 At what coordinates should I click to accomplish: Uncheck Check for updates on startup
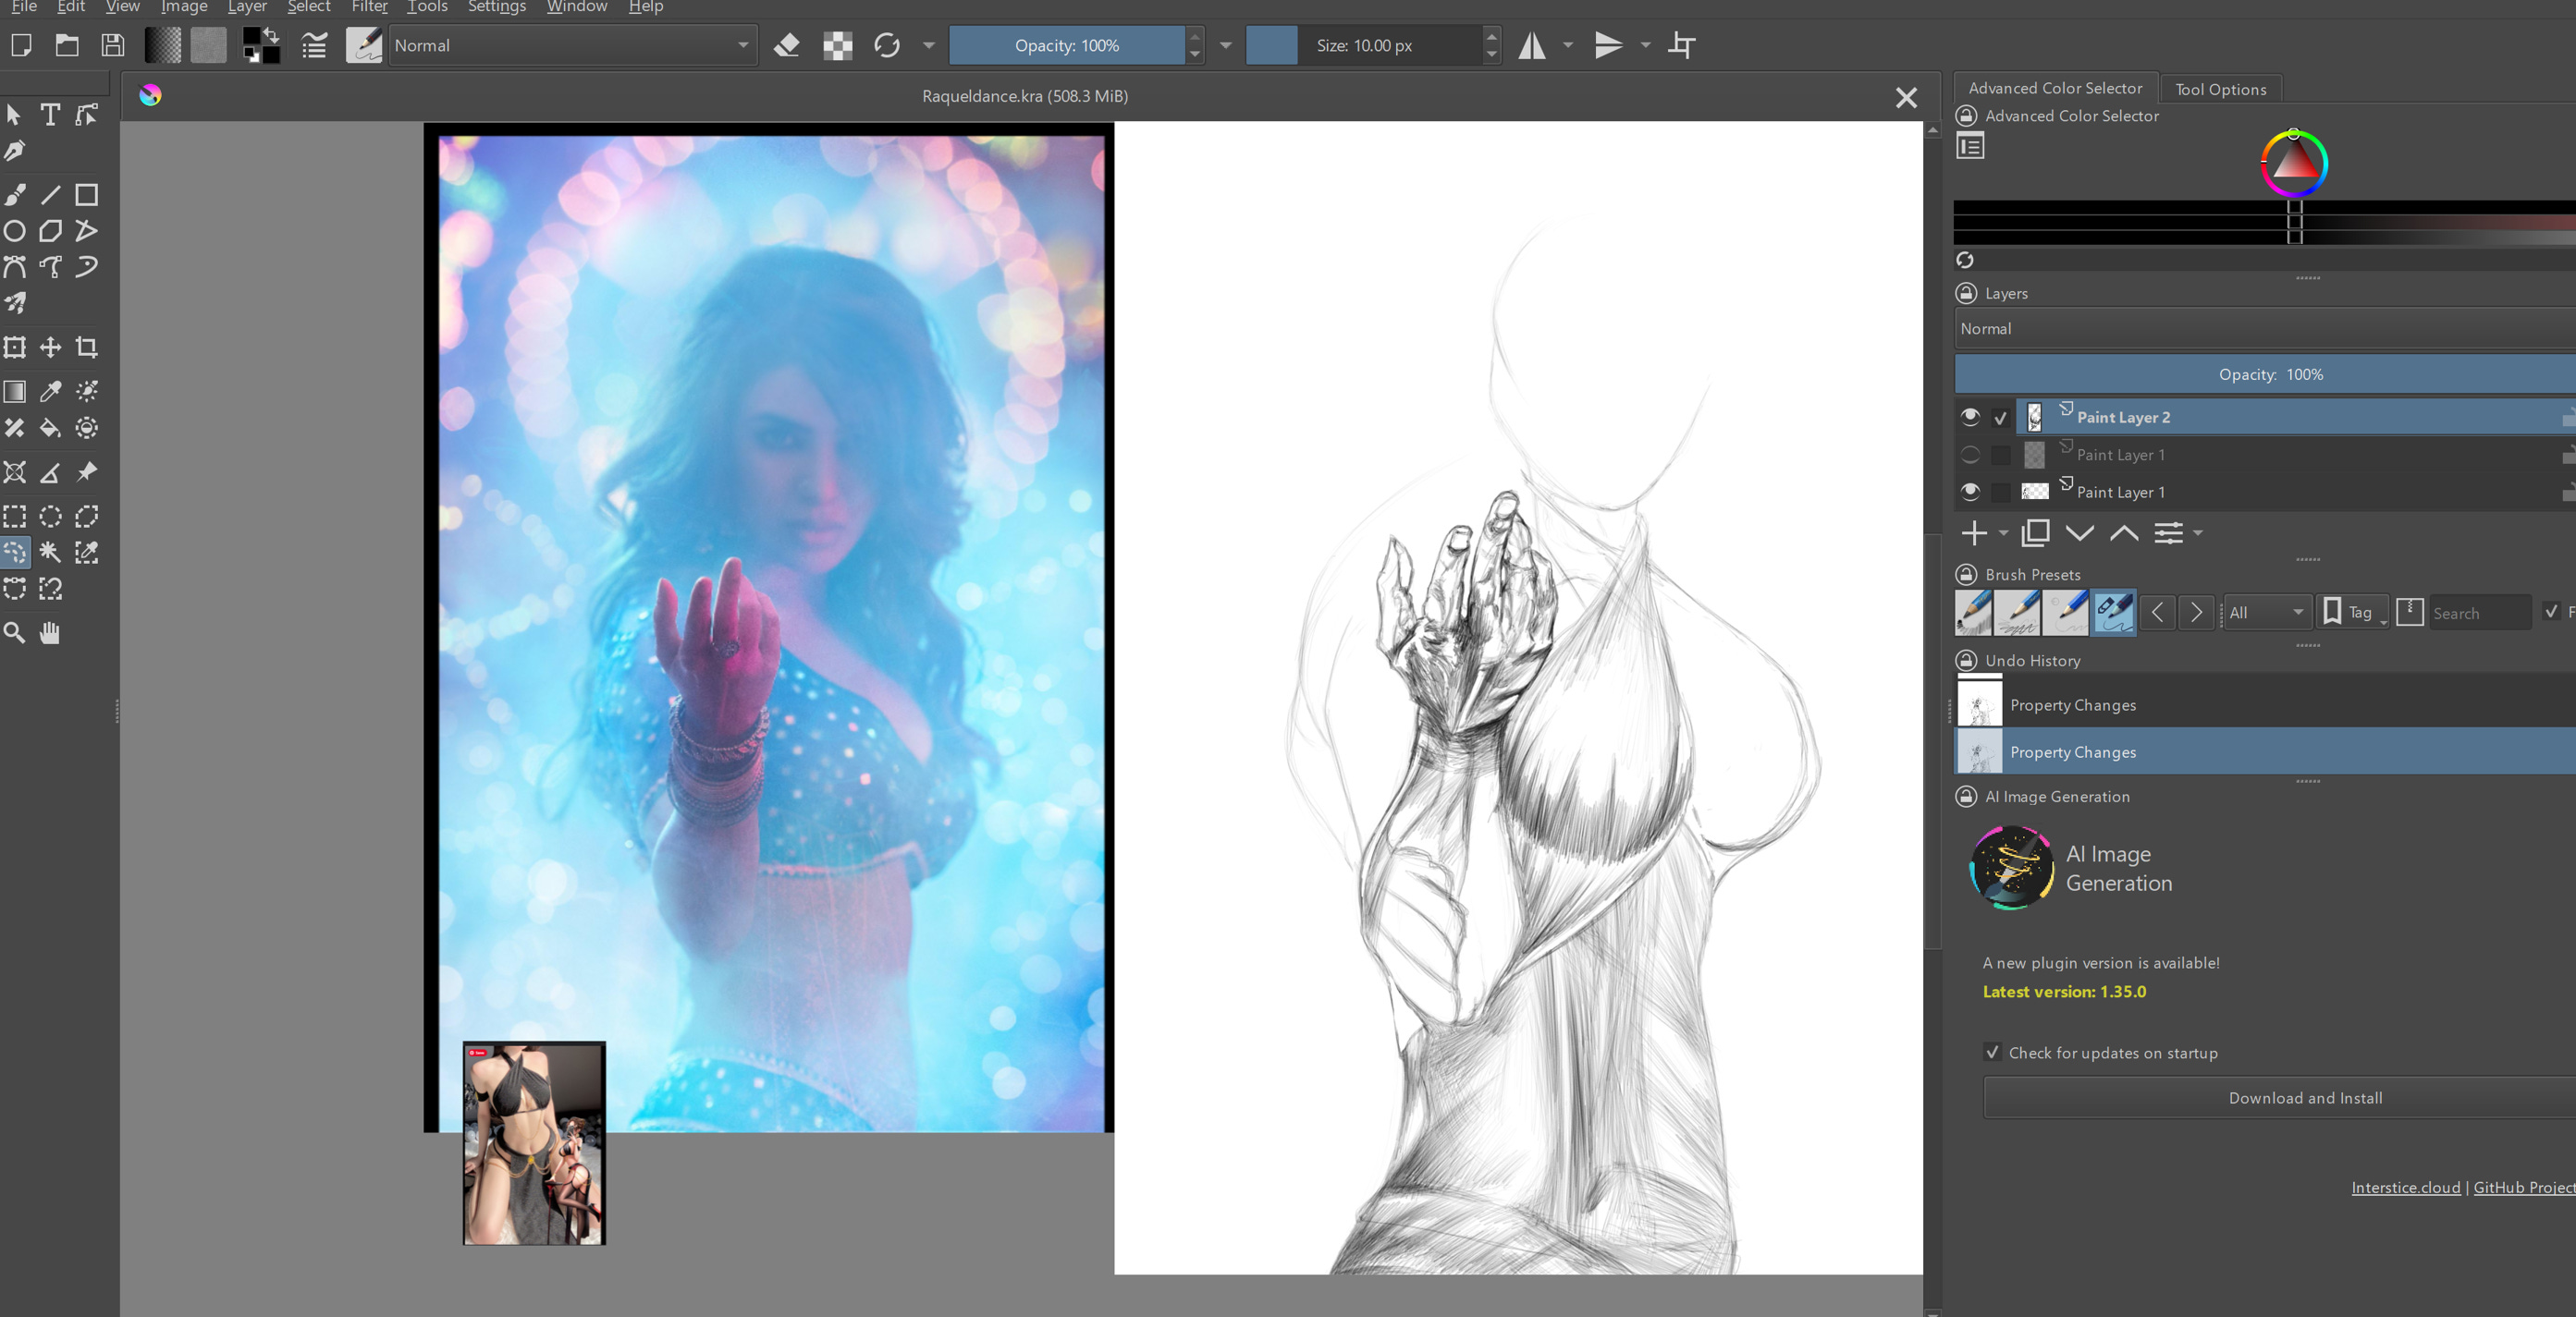pyautogui.click(x=1992, y=1052)
